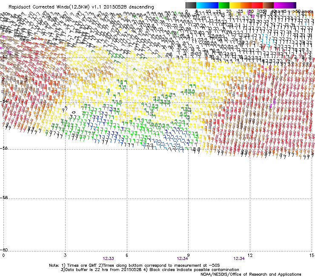Click the orange segment of the color bar

(x=246, y=5)
